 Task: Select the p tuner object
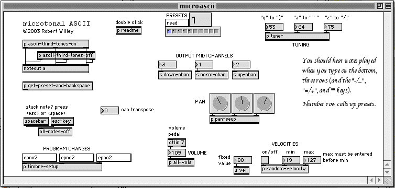coord(297,37)
